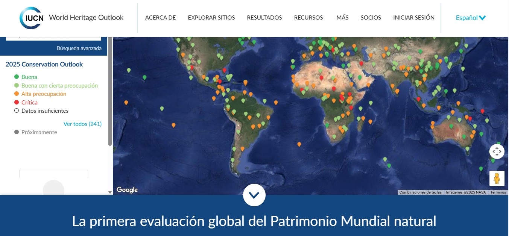Open the EXPLORAR SITIOS menu item

(x=211, y=18)
